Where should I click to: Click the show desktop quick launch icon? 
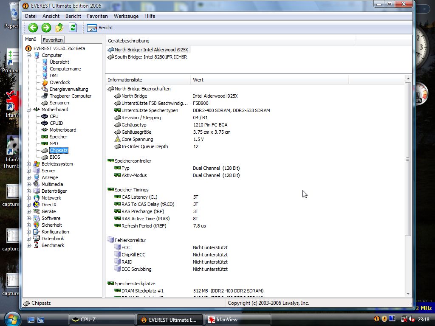(31, 320)
